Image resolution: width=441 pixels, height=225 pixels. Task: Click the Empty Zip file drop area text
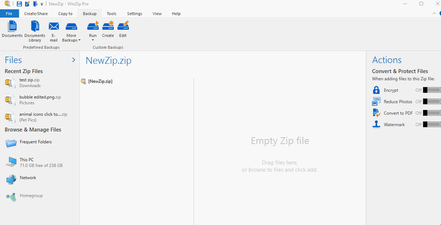pos(280,140)
